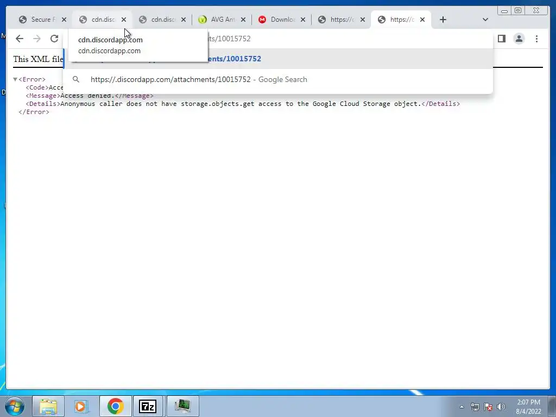556x417 pixels.
Task: Open the Chrome three-dot menu
Action: tap(536, 39)
